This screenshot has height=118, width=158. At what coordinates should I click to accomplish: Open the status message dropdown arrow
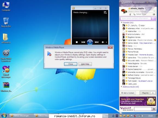(154, 11)
